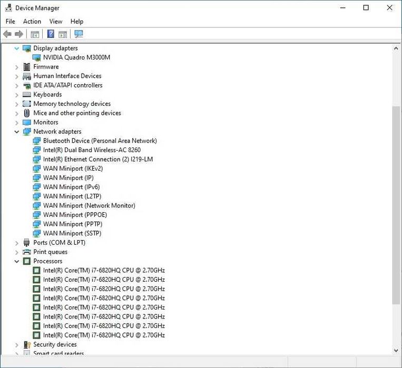Viewport: 402px width, 368px height.
Task: Expand the Firmware node
Action: click(17, 67)
